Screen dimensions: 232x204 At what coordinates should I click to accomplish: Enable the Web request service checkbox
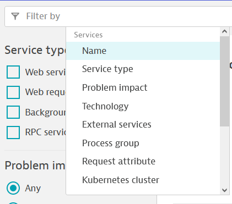[13, 92]
